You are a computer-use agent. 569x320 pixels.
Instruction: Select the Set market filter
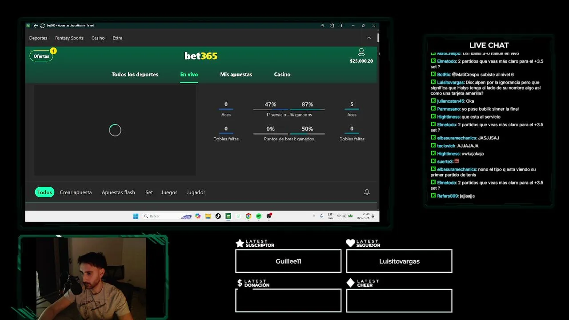tap(149, 192)
